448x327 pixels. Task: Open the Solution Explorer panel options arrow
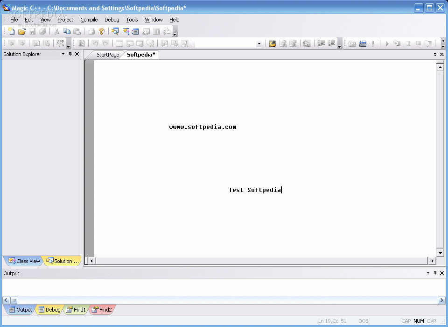click(x=63, y=54)
